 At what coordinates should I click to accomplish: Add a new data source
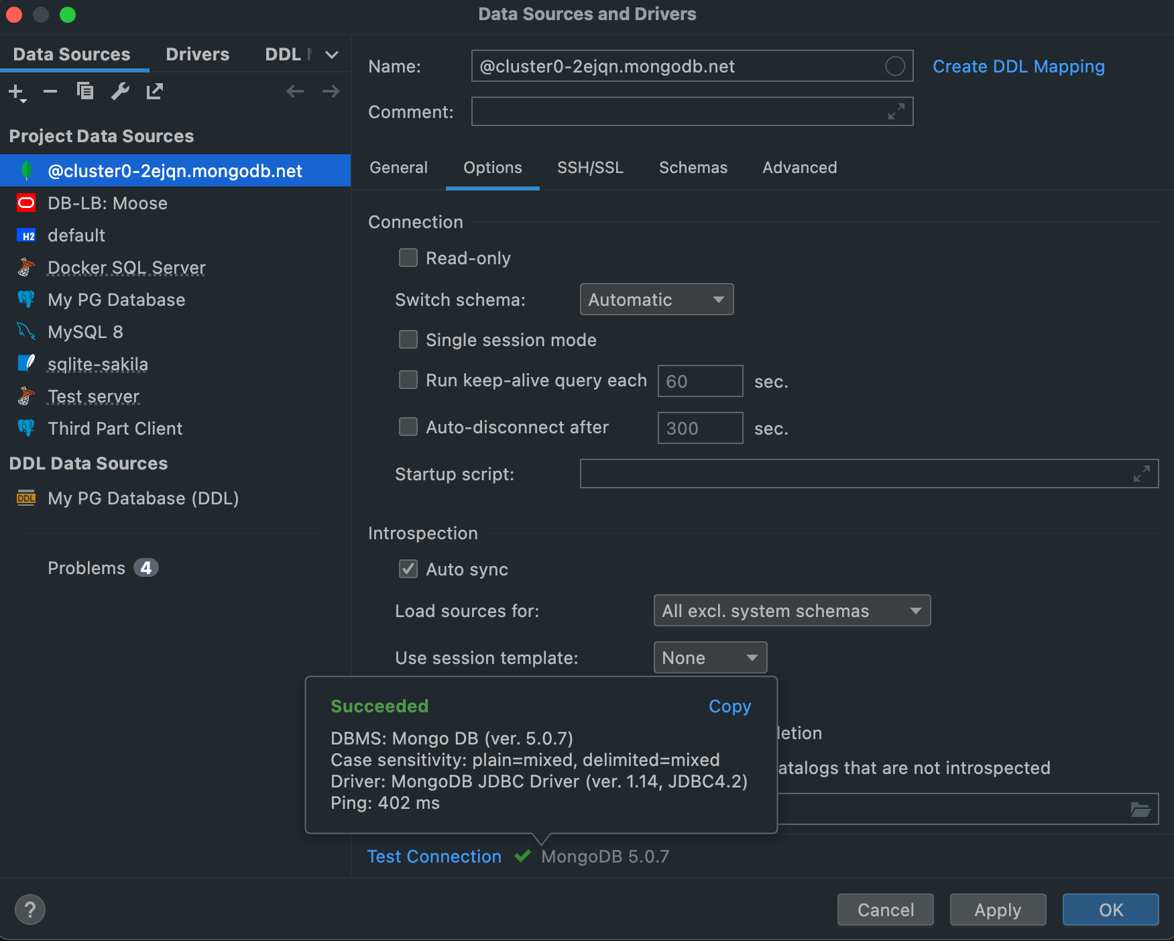click(15, 91)
